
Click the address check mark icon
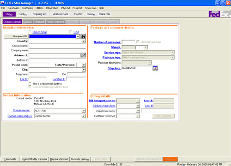click(x=83, y=55)
